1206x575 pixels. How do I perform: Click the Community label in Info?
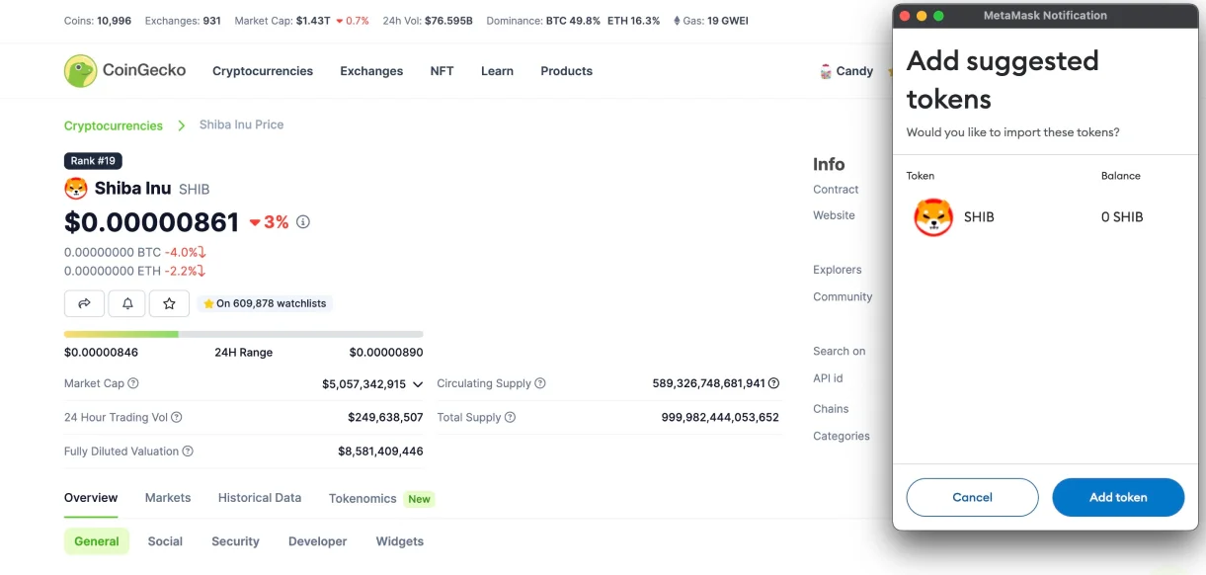(843, 296)
